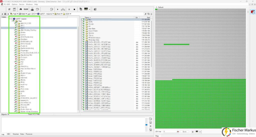Image resolution: width=256 pixels, height=137 pixels.
Task: Open the Service menu
Action: click(x=21, y=4)
